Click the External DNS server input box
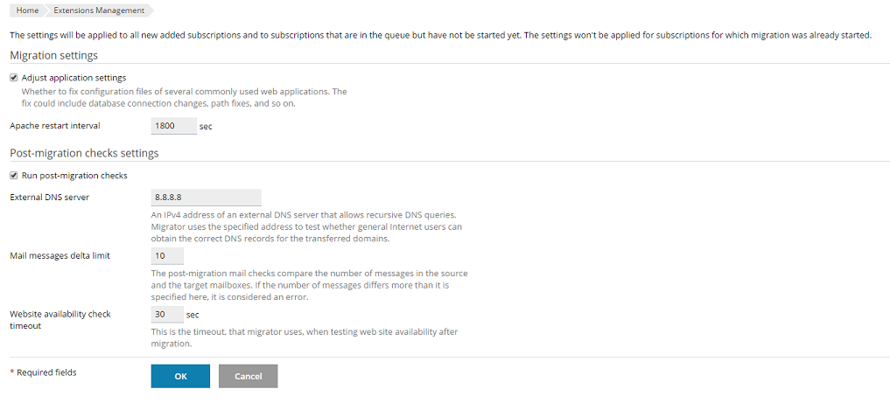Image resolution: width=890 pixels, height=403 pixels. click(206, 198)
